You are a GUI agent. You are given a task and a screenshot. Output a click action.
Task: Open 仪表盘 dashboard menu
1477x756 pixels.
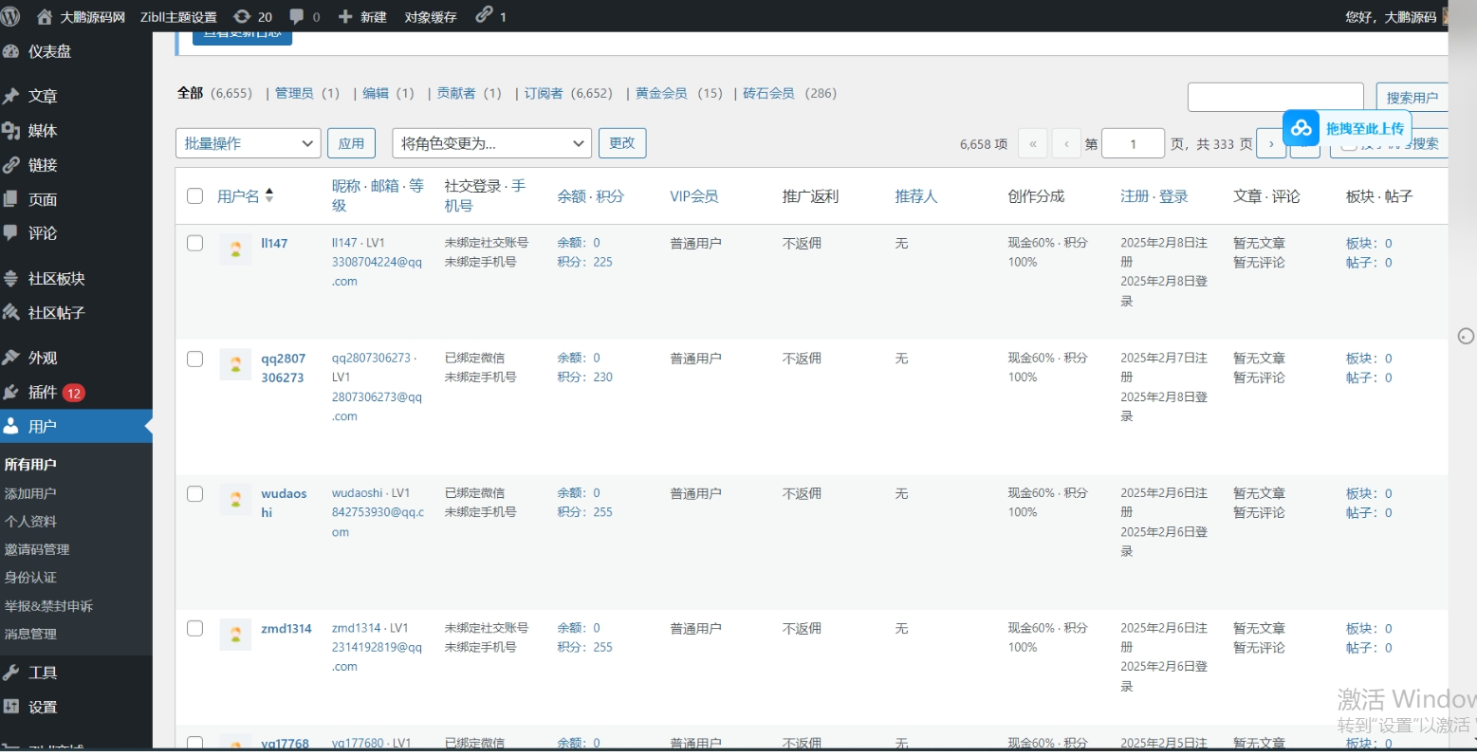coord(76,51)
